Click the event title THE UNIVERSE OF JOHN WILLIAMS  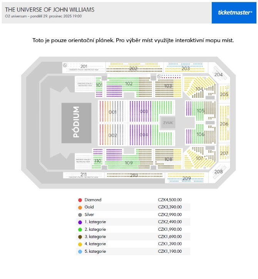pyautogui.click(x=50, y=9)
